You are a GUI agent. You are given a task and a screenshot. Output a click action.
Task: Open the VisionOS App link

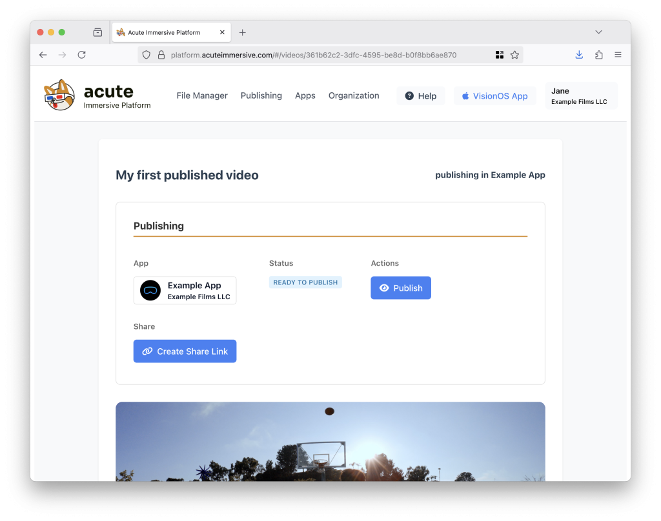[494, 96]
